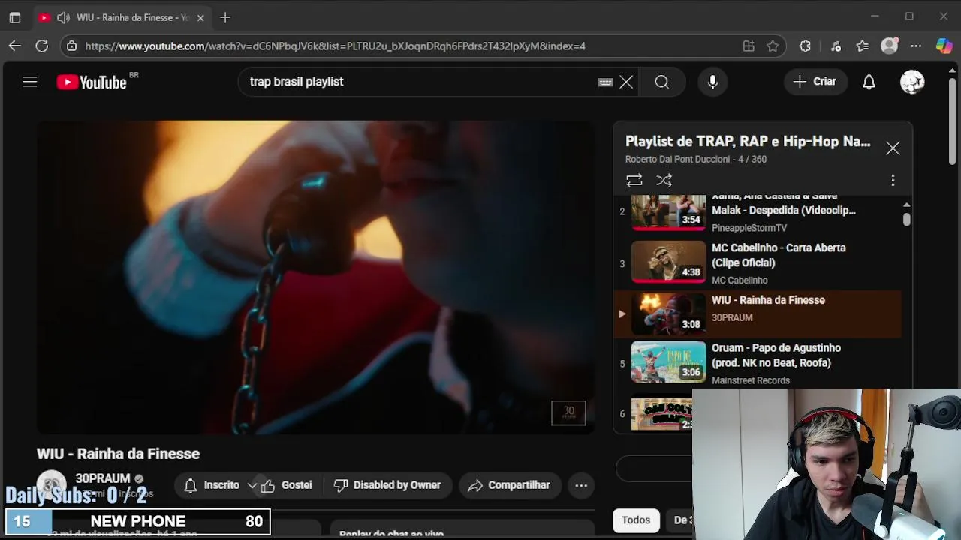Viewport: 961px width, 540px height.
Task: Close the playlist panel
Action: tap(893, 148)
